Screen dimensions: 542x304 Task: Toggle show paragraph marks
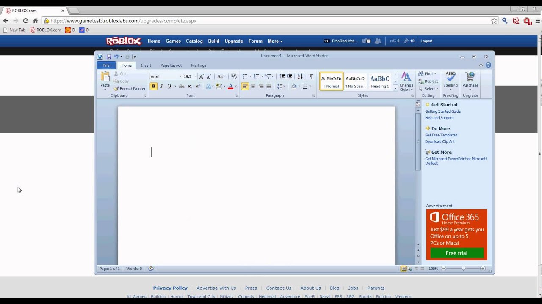[311, 76]
